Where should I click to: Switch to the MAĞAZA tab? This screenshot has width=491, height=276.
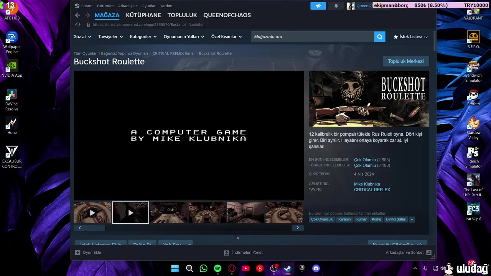107,15
